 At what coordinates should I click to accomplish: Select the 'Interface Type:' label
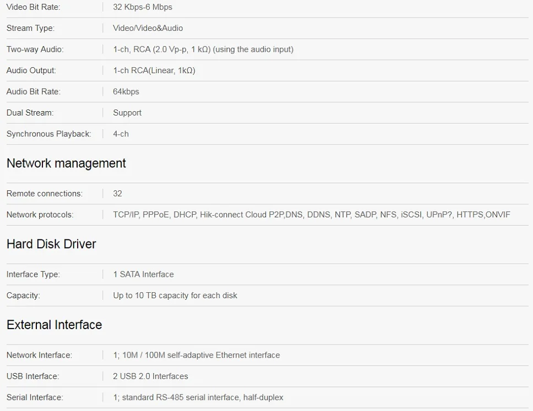point(33,275)
